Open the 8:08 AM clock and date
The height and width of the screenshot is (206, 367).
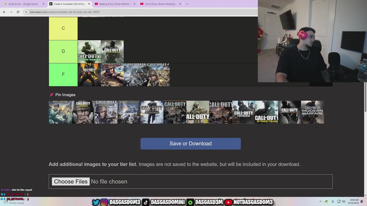pyautogui.click(x=353, y=201)
